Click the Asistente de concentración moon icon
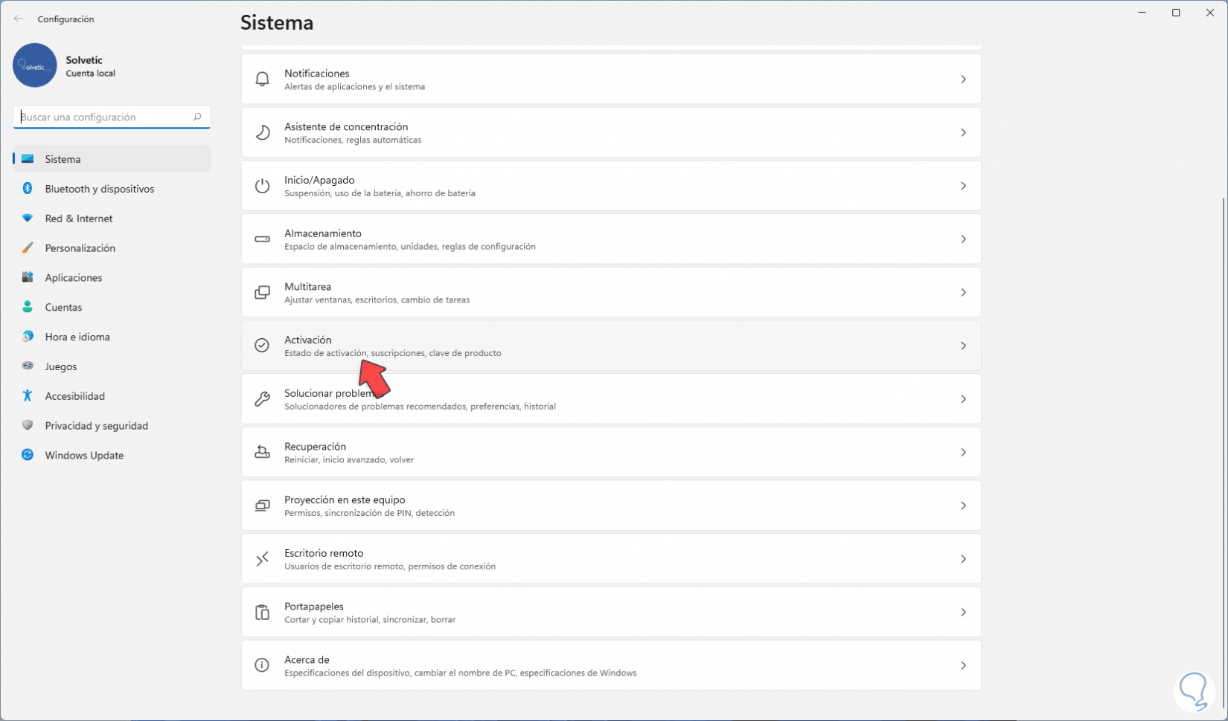 pos(262,133)
